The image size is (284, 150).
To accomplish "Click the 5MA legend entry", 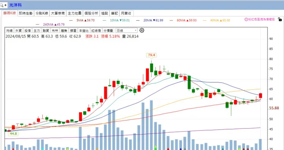I will tap(82, 20).
